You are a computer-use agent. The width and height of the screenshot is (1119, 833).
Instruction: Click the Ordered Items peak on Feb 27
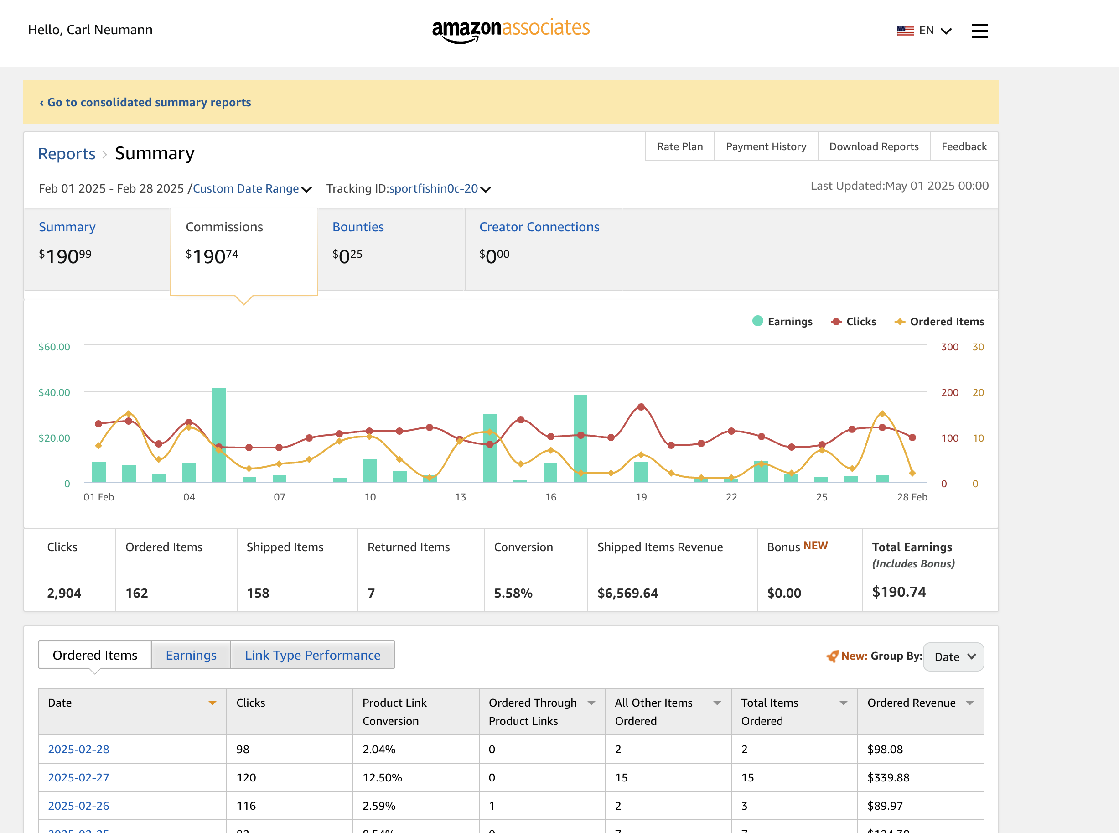[881, 413]
